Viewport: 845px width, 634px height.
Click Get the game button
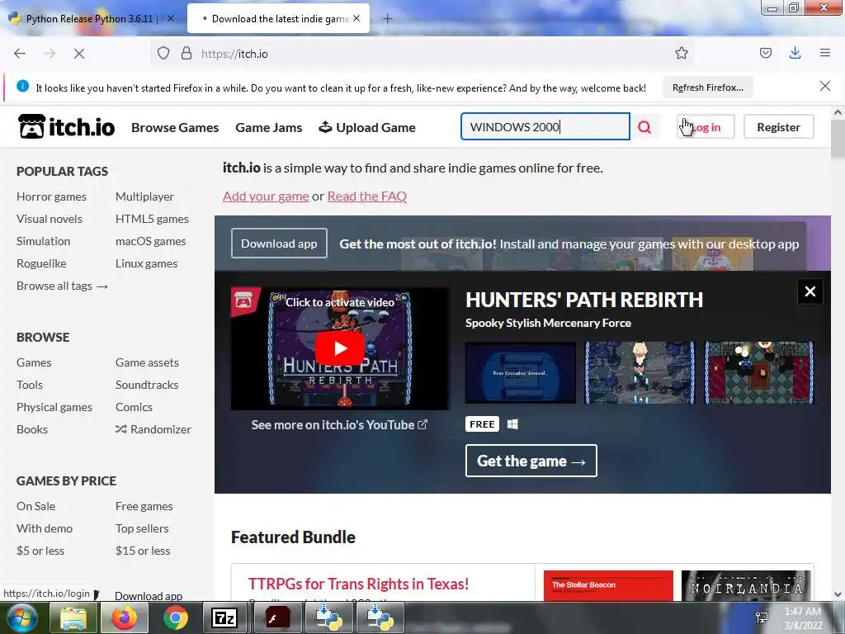tap(531, 461)
